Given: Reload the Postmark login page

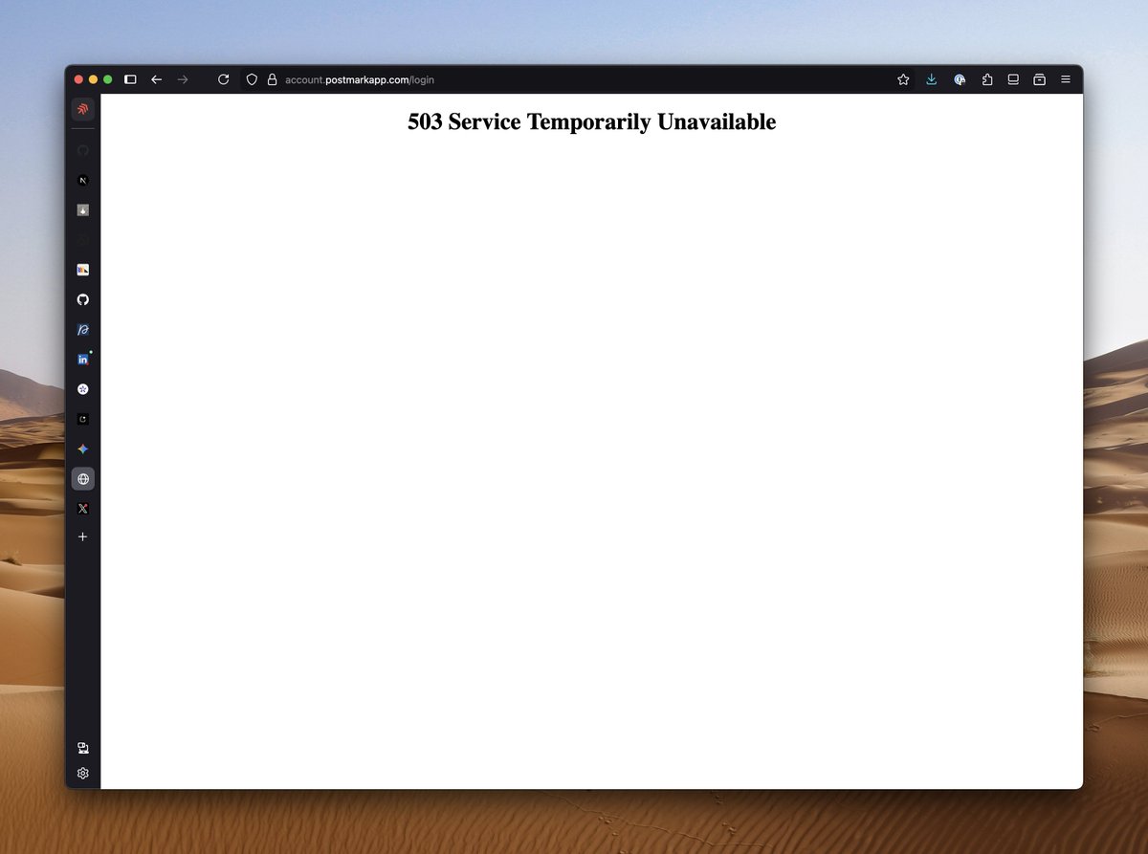Looking at the screenshot, I should coord(224,79).
